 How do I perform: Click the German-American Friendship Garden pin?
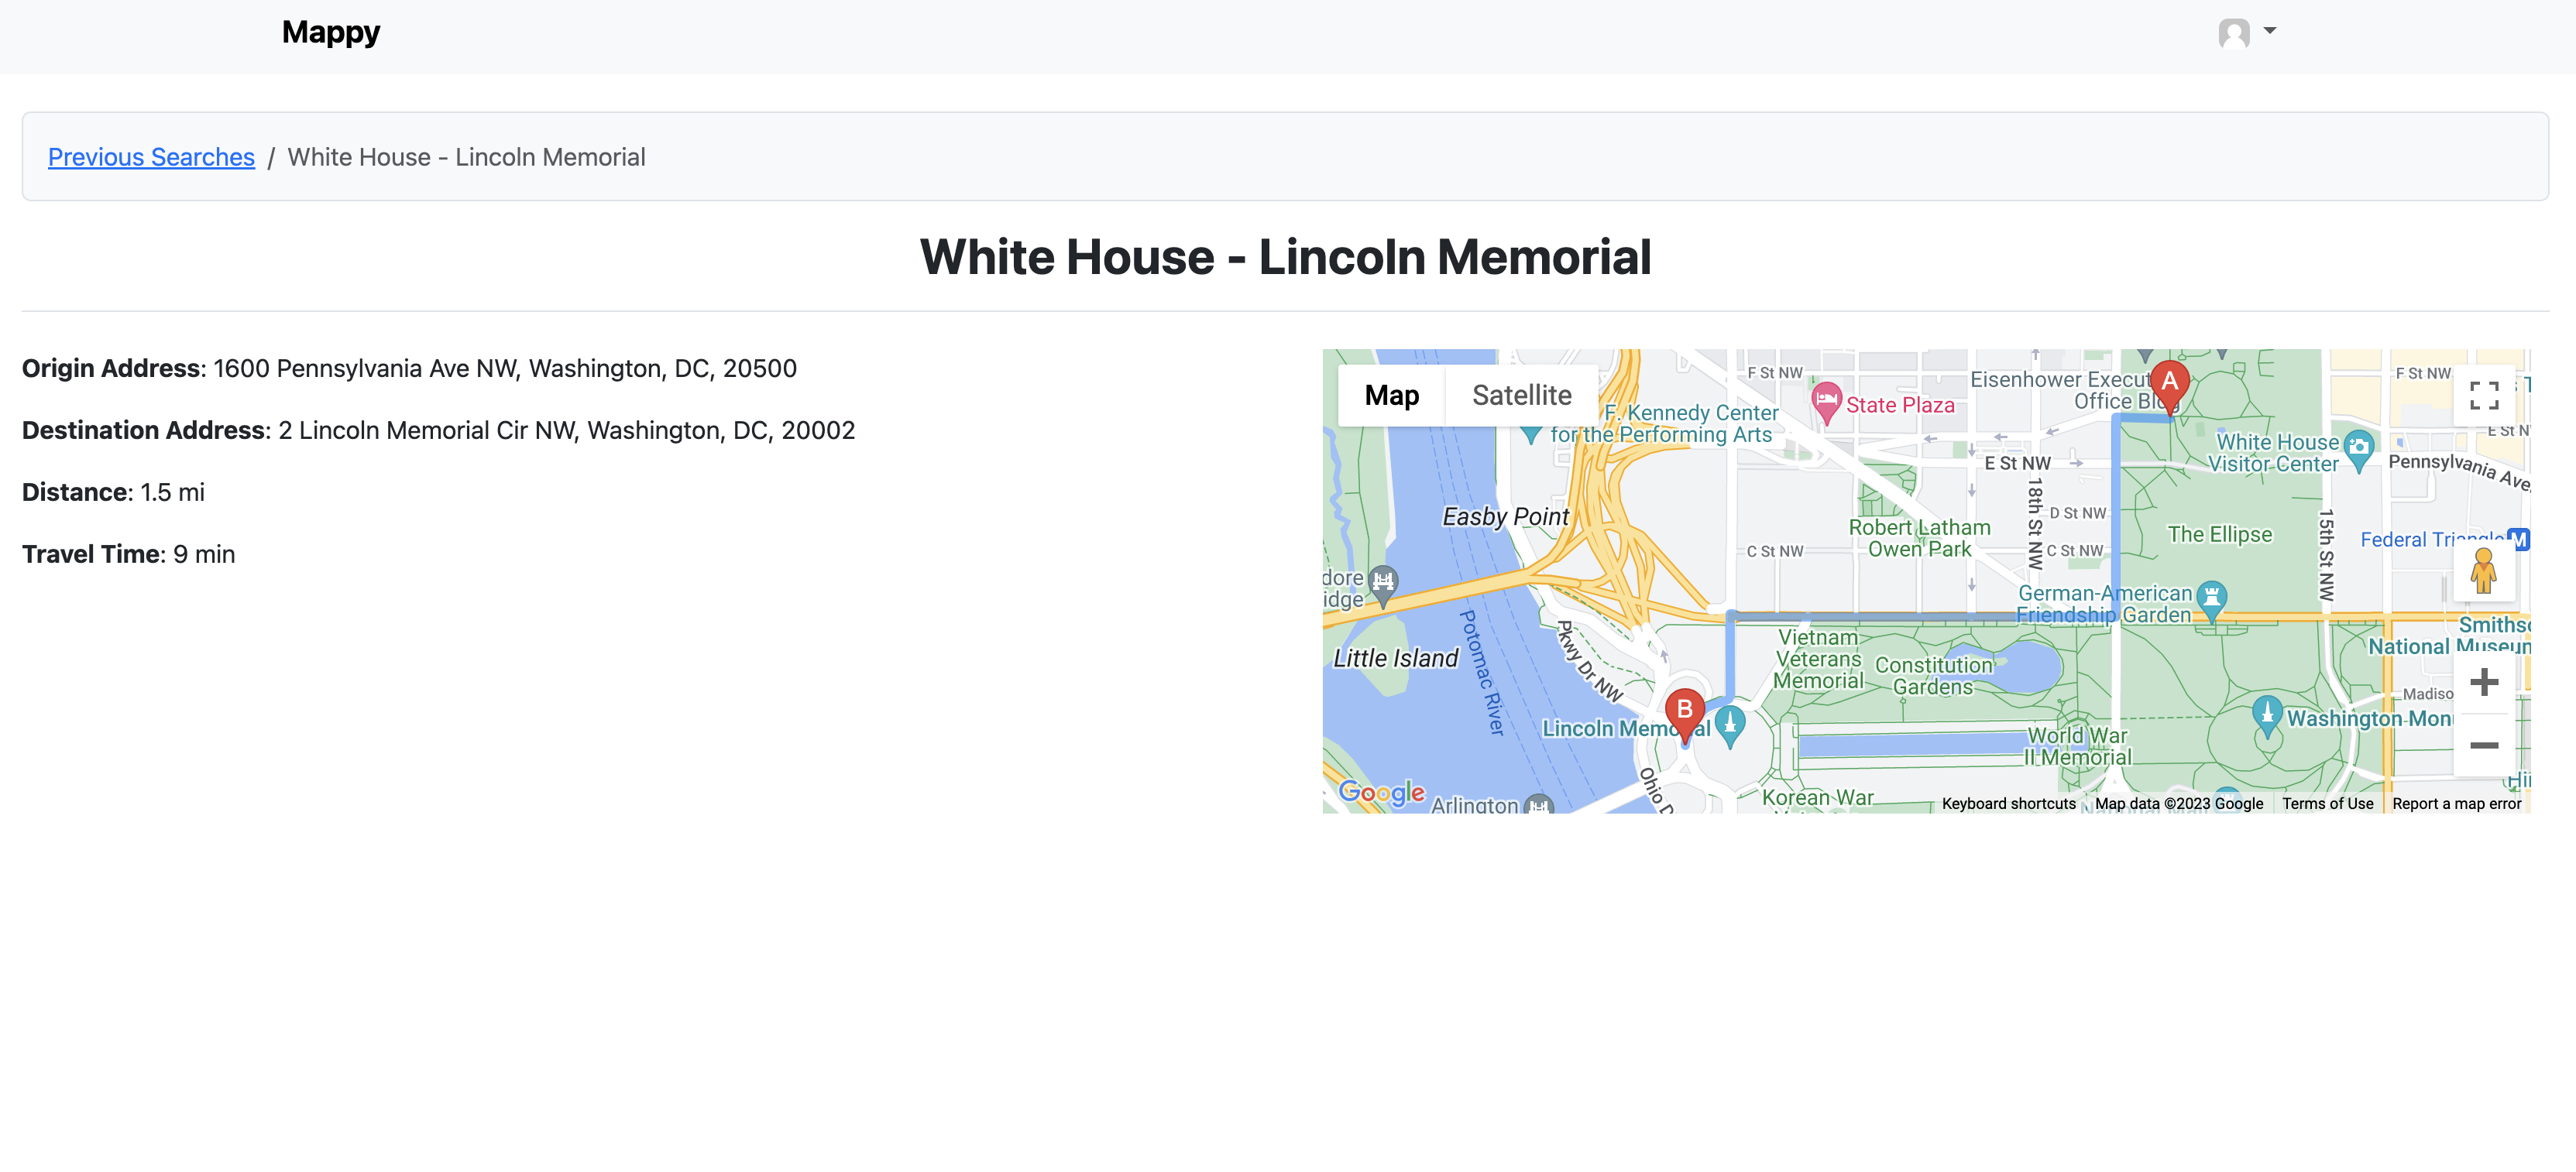[x=2211, y=598]
